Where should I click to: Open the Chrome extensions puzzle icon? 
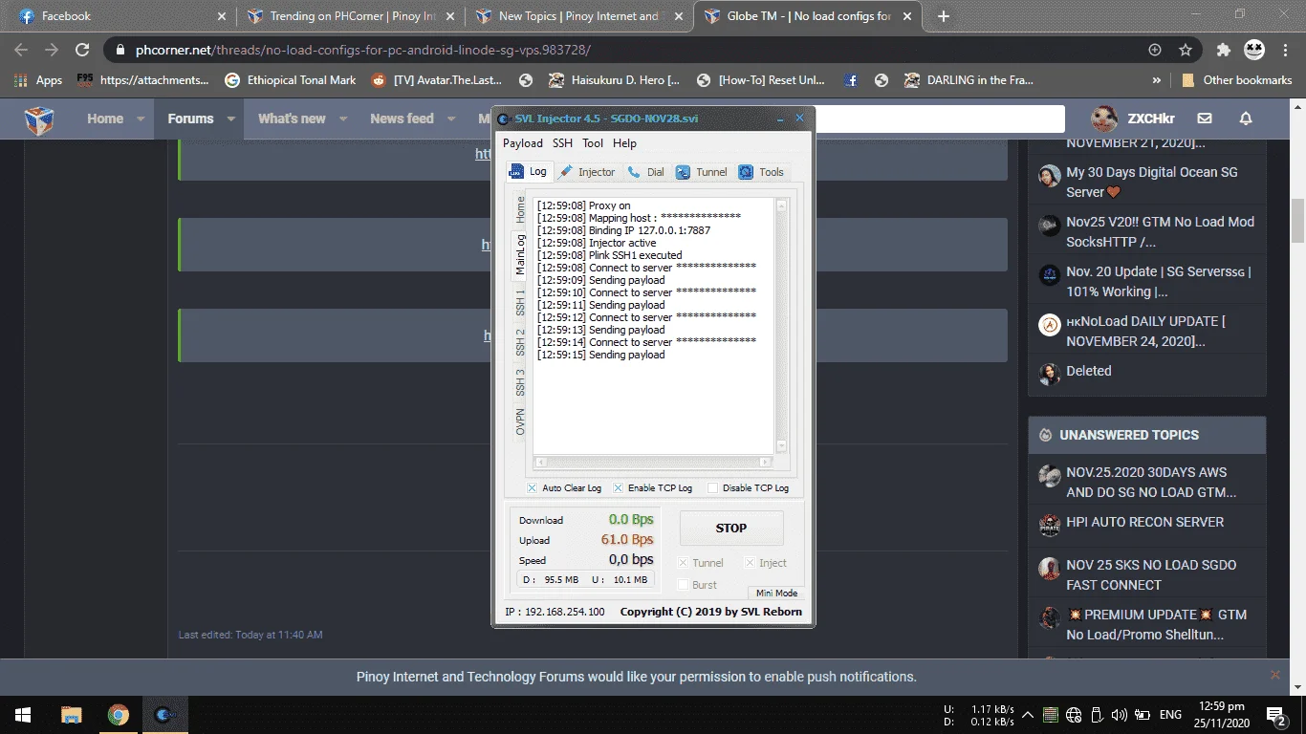pos(1224,50)
